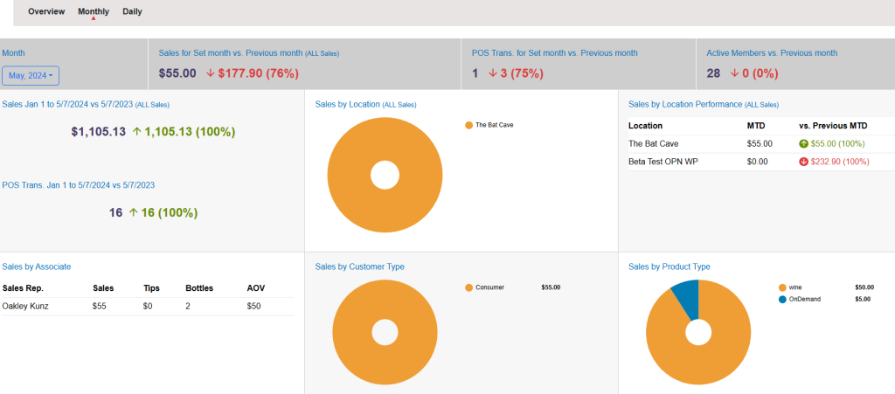Viewport: 895px width, 394px height.
Task: Open the May, 2024 month dropdown
Action: (31, 76)
